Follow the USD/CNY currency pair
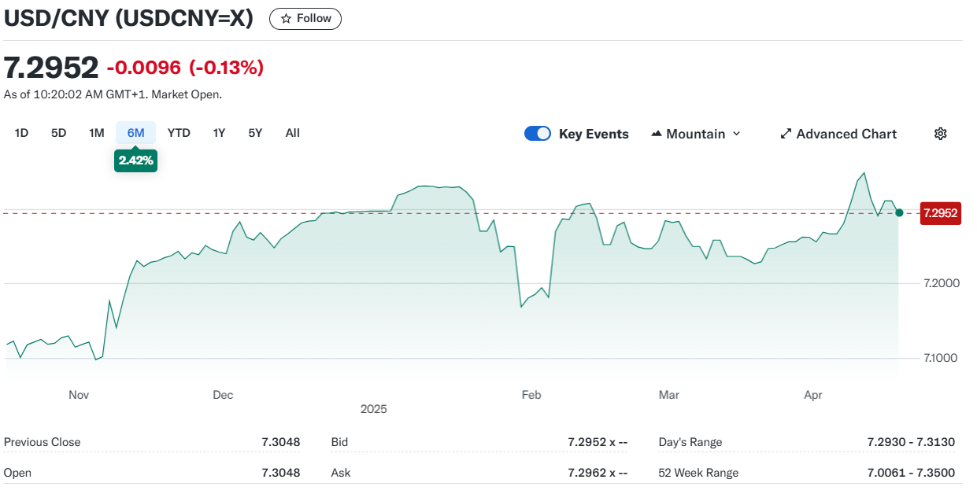977x494 pixels. pyautogui.click(x=305, y=19)
